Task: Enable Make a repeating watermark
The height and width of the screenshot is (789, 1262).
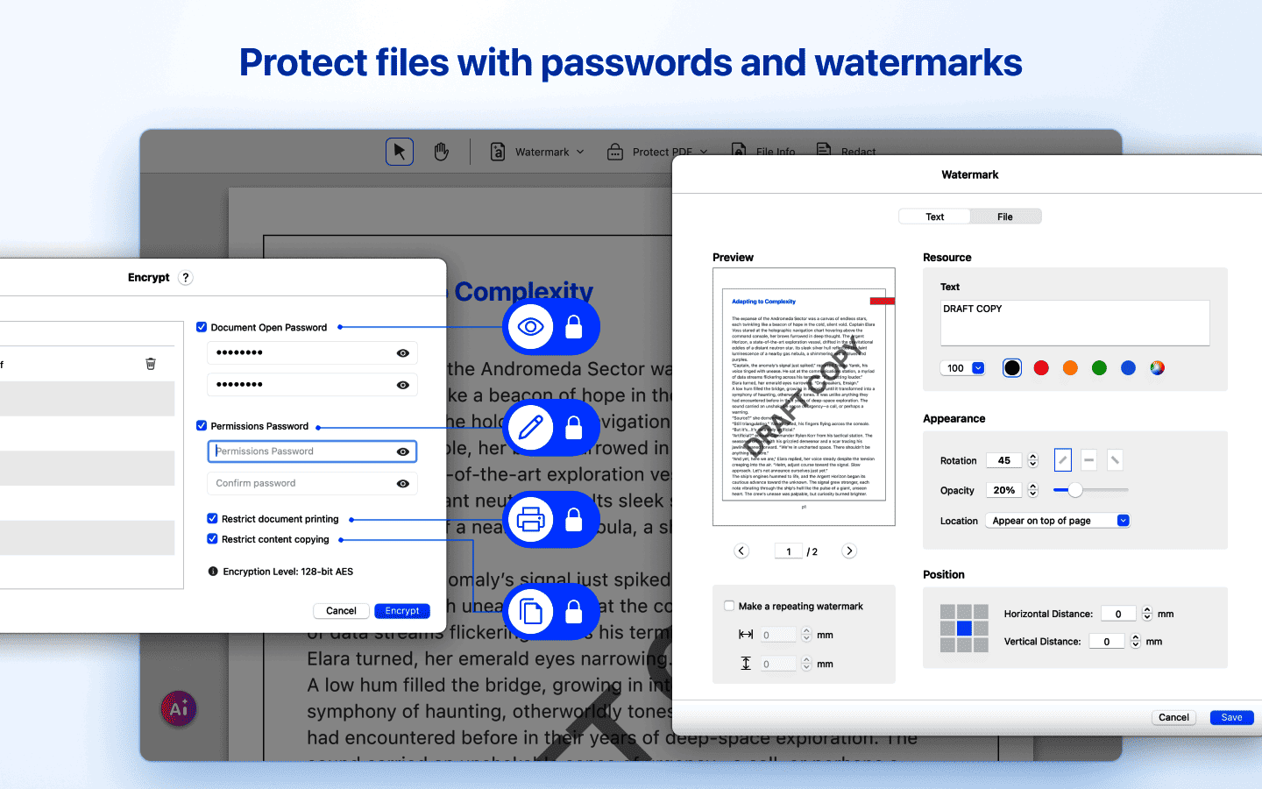Action: point(728,606)
